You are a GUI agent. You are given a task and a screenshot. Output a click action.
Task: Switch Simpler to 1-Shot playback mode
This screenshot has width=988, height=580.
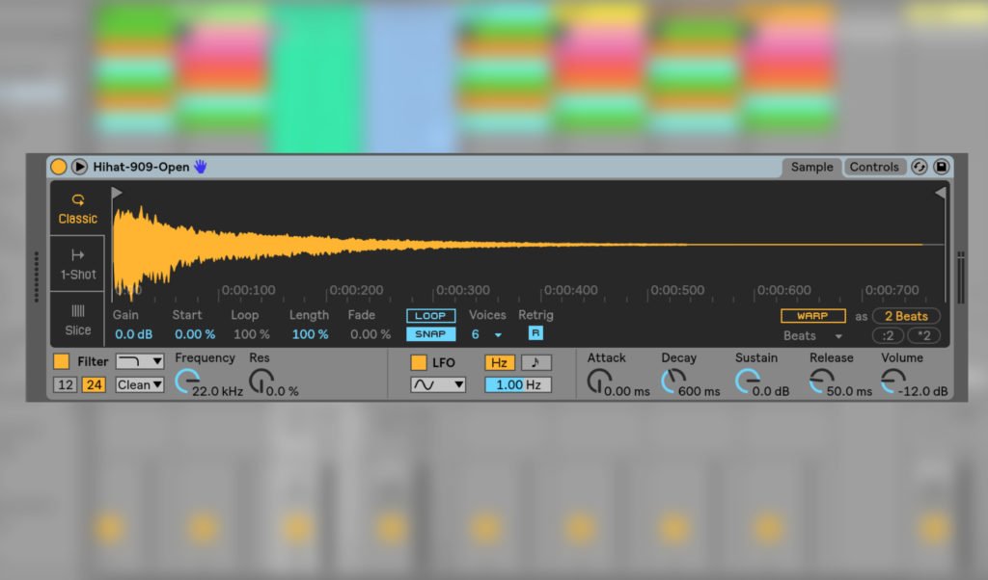77,265
